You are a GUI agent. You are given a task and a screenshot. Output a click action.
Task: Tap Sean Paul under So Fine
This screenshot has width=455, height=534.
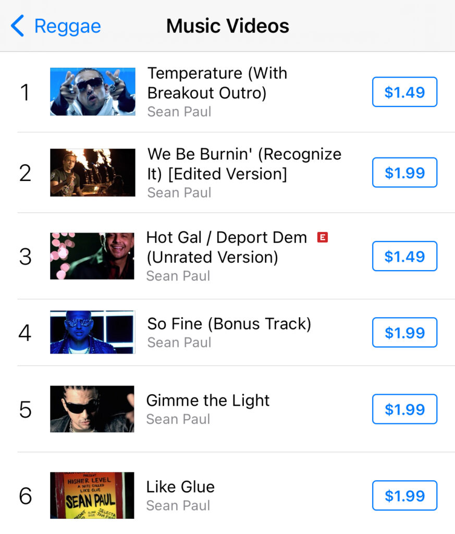tap(179, 343)
